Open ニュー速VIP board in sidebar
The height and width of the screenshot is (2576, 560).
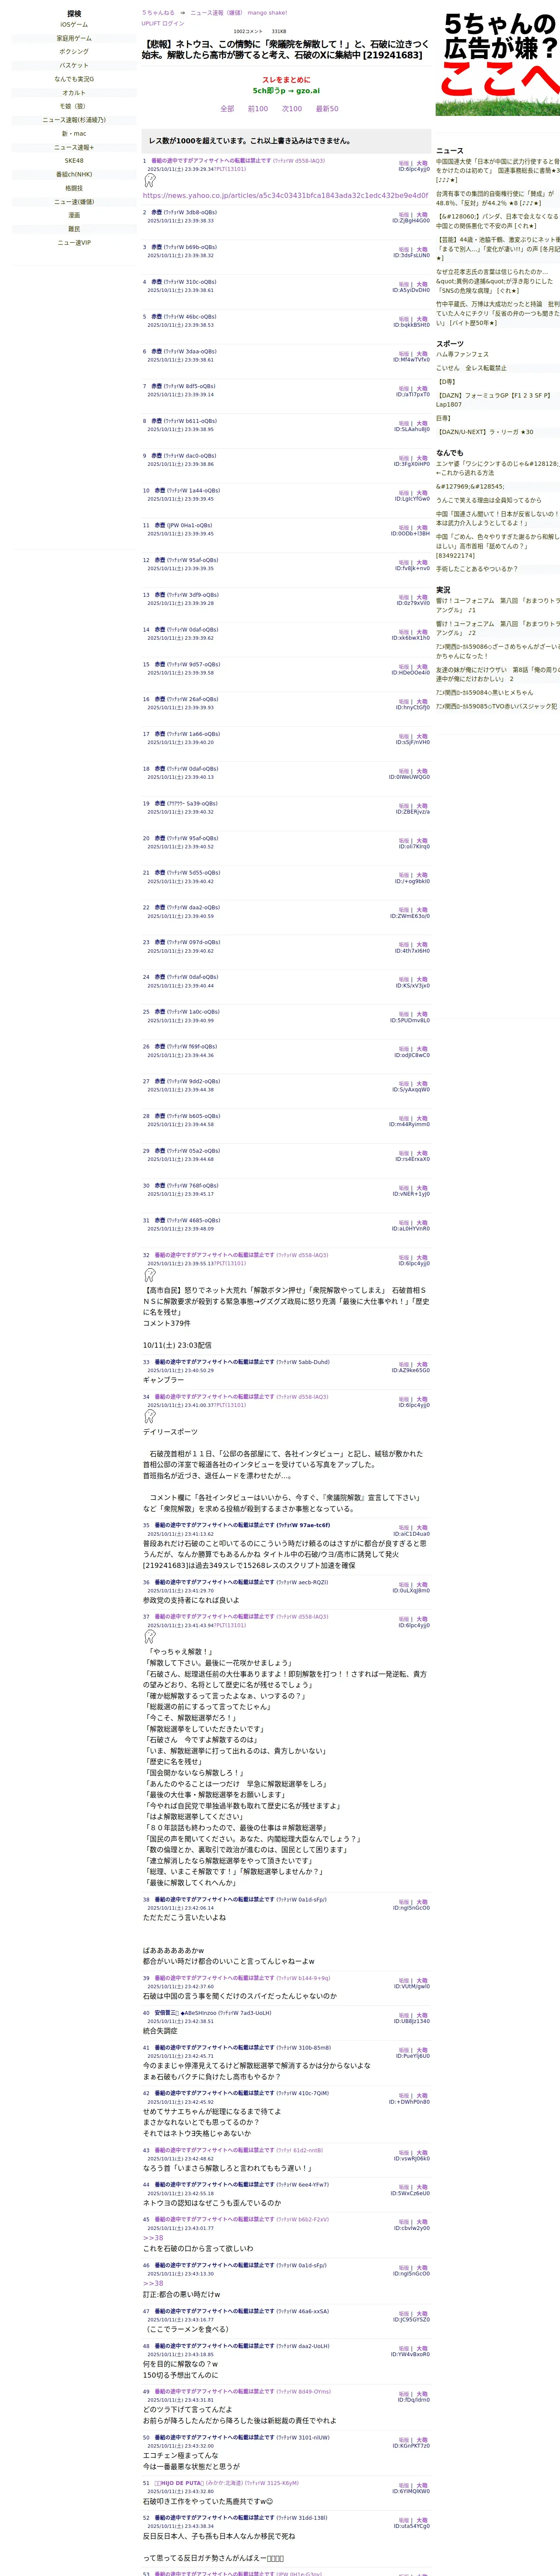[x=74, y=243]
